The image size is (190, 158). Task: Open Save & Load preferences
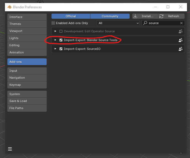click(x=27, y=101)
